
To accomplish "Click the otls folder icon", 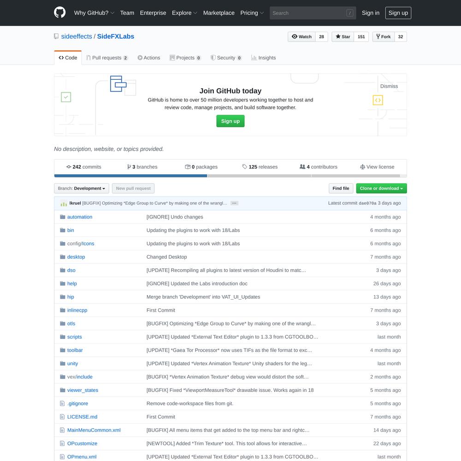I will (x=63, y=324).
